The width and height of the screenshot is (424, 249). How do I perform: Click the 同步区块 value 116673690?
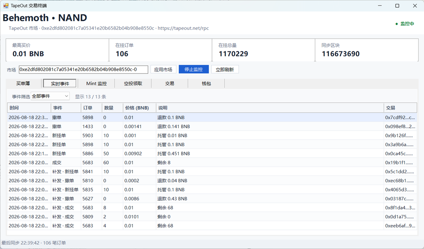pyautogui.click(x=341, y=54)
